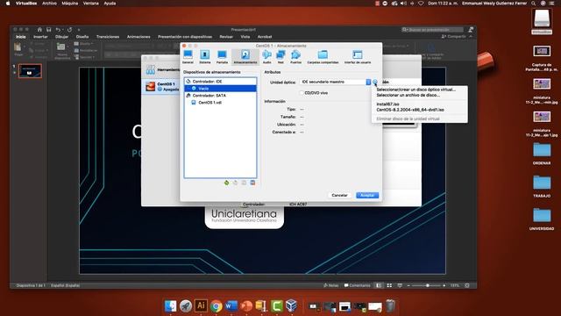Click PowerPoint search presentation field
This screenshot has width=561, height=316.
pos(432,30)
